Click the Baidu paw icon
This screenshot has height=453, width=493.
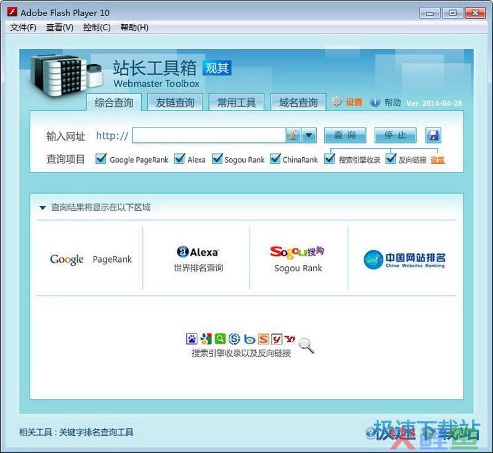pyautogui.click(x=192, y=338)
